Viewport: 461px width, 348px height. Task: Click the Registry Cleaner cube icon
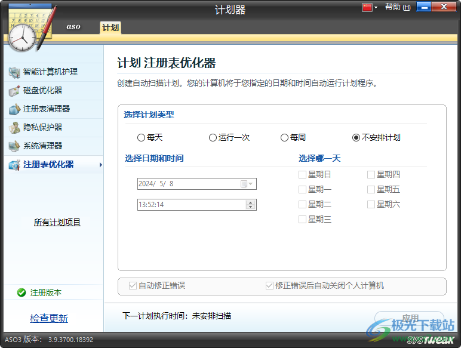[x=14, y=109]
